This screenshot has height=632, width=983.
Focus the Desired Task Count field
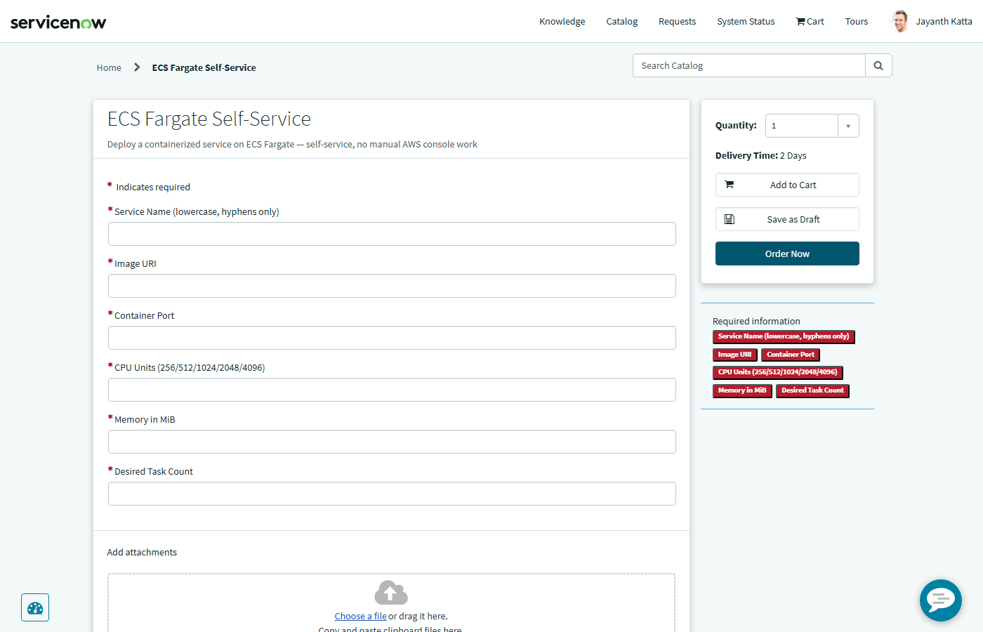coord(392,494)
